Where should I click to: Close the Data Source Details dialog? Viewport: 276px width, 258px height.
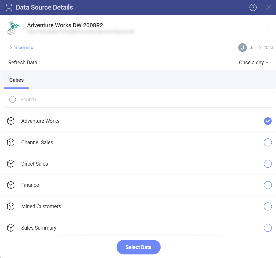pos(269,8)
